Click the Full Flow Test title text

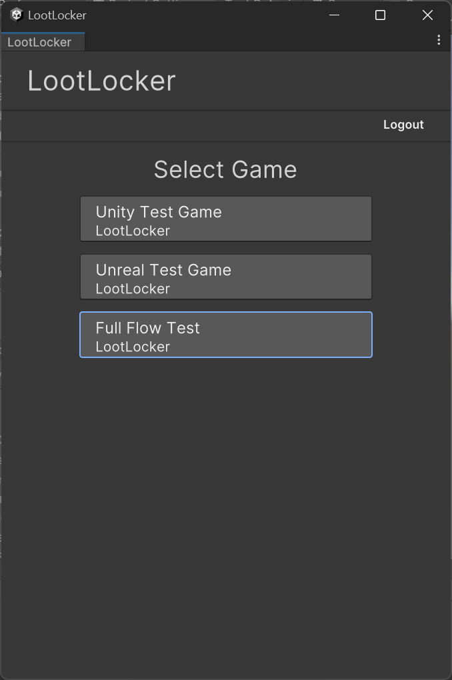(148, 328)
